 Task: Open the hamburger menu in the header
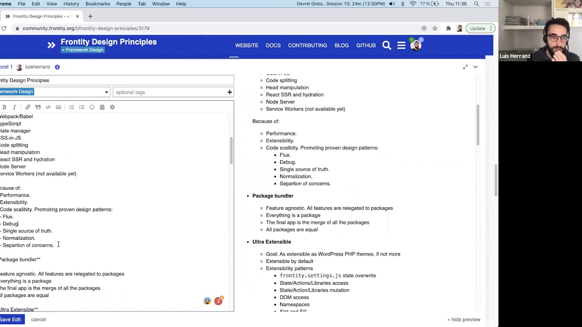point(401,45)
